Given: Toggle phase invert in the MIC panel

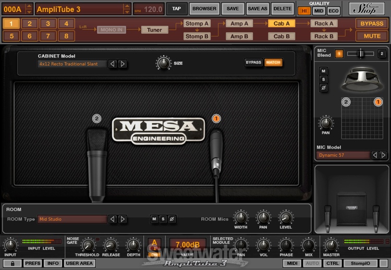Looking at the screenshot, I should [323, 88].
